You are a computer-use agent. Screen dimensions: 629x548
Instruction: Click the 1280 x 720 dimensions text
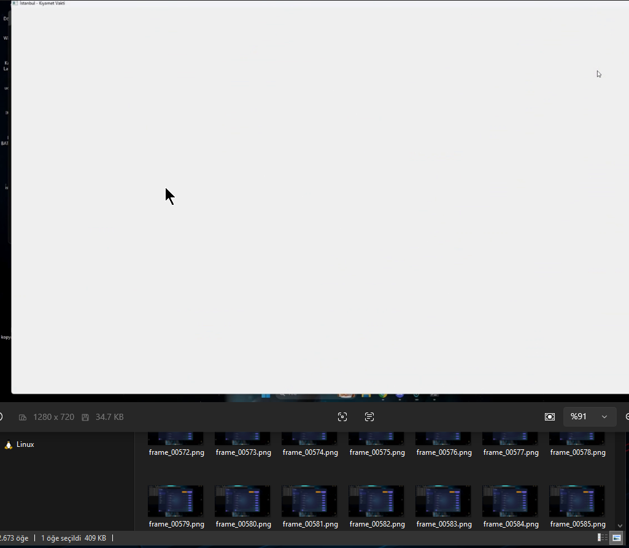[x=53, y=417]
